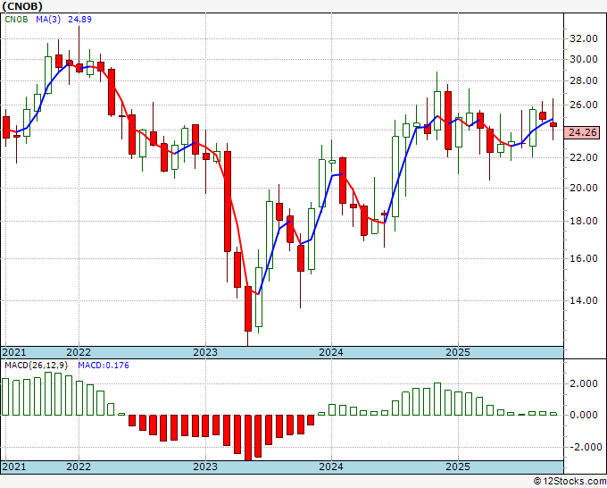The image size is (607, 488).
Task: Click the 26.00 price axis label
Action: (584, 105)
